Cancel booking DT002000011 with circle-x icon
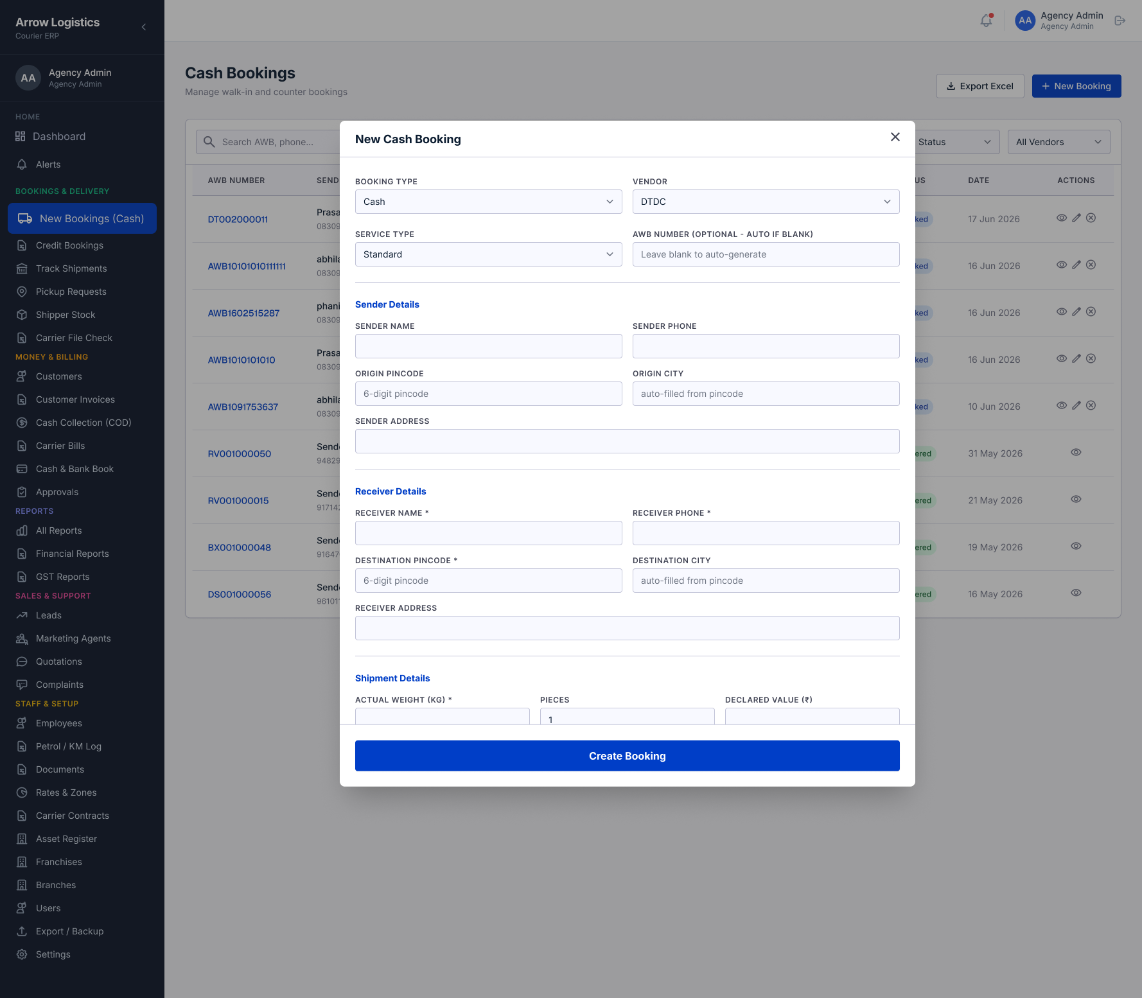The image size is (1142, 998). coord(1091,218)
